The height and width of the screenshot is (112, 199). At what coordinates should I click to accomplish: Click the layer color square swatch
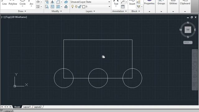[84, 7]
